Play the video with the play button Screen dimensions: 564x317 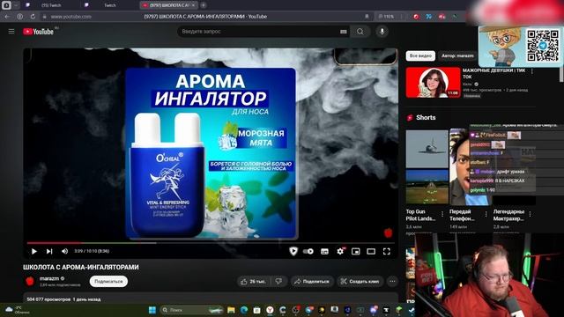34,251
